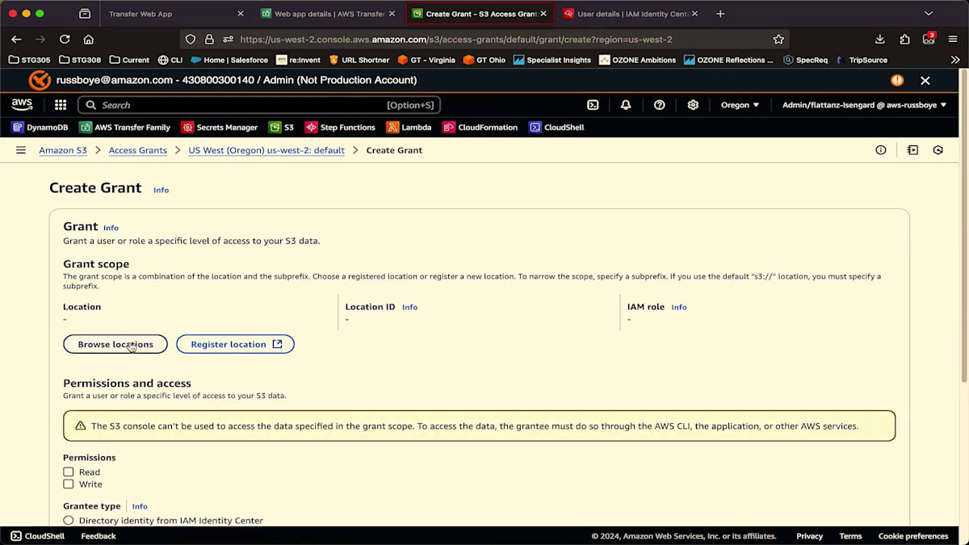Open Info link beside IAM role
969x545 pixels.
679,307
